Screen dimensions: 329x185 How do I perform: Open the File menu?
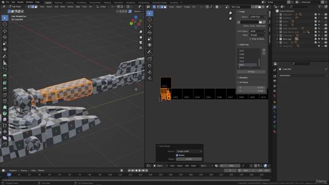click(x=7, y=2)
